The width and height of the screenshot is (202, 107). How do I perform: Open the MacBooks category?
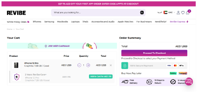(63, 22)
